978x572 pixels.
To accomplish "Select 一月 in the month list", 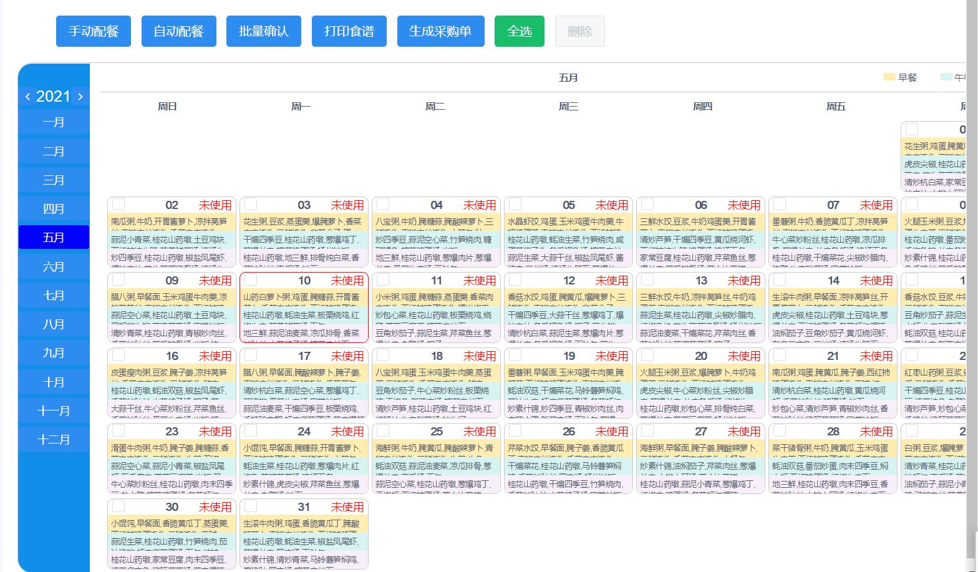I will [x=54, y=122].
